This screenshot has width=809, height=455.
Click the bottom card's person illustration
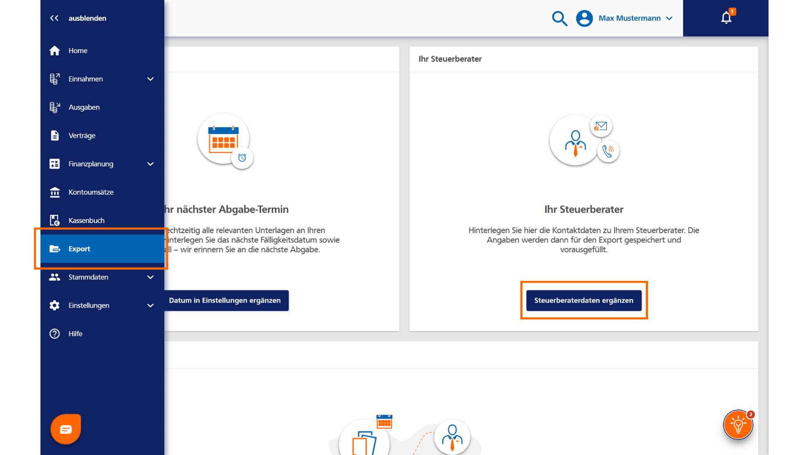[x=452, y=437]
